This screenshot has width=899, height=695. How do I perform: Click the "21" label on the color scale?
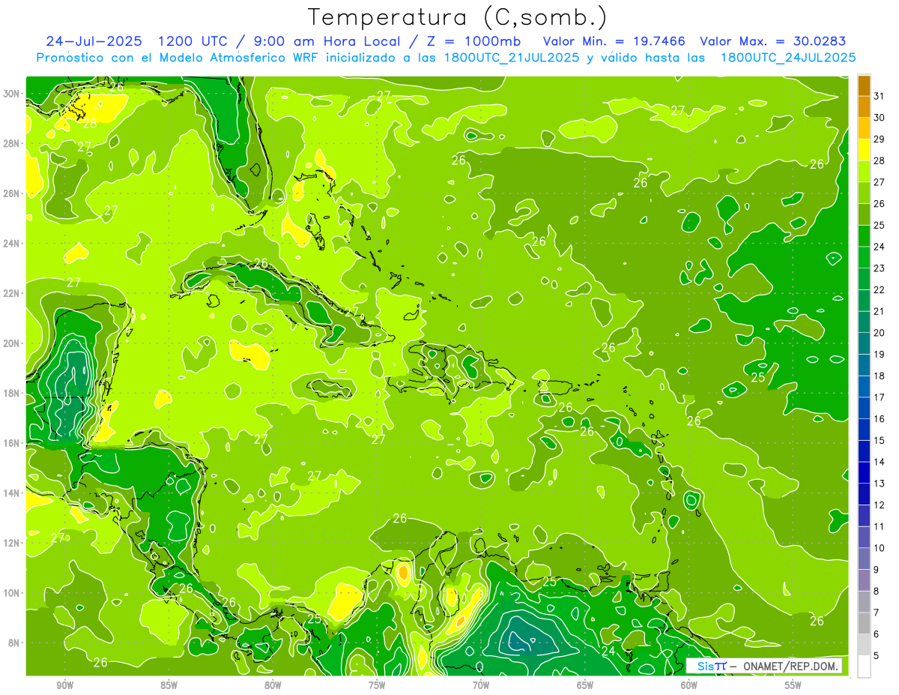(x=879, y=311)
